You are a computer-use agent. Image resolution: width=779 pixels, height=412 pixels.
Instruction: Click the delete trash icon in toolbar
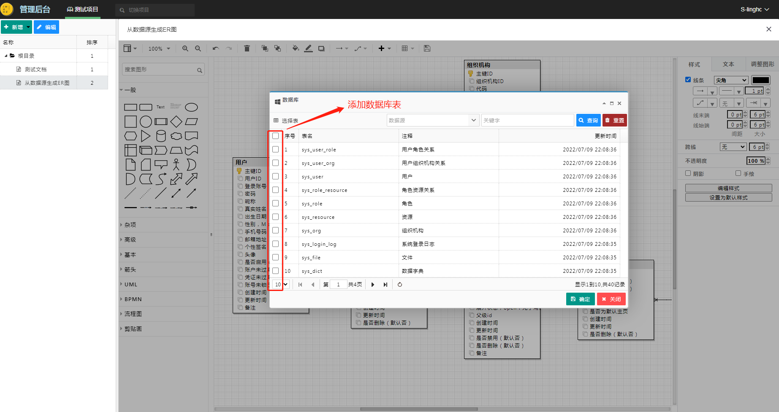click(x=247, y=48)
